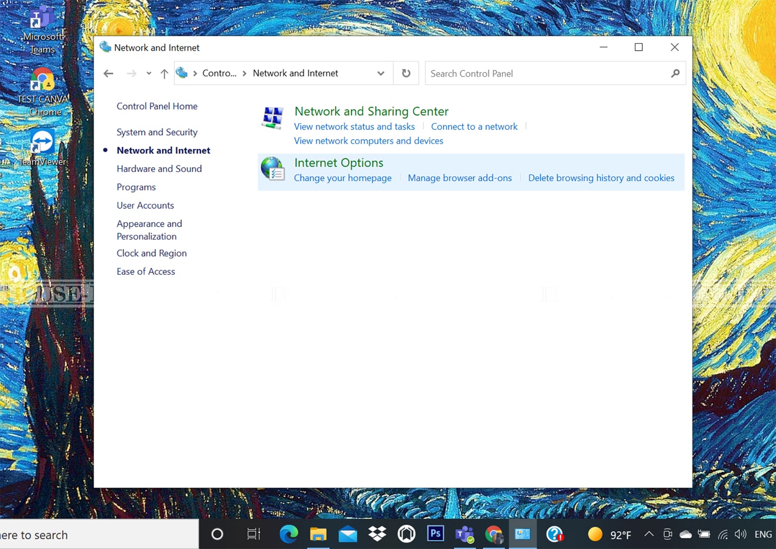
Task: Open Clock and Region category
Action: pyautogui.click(x=152, y=253)
